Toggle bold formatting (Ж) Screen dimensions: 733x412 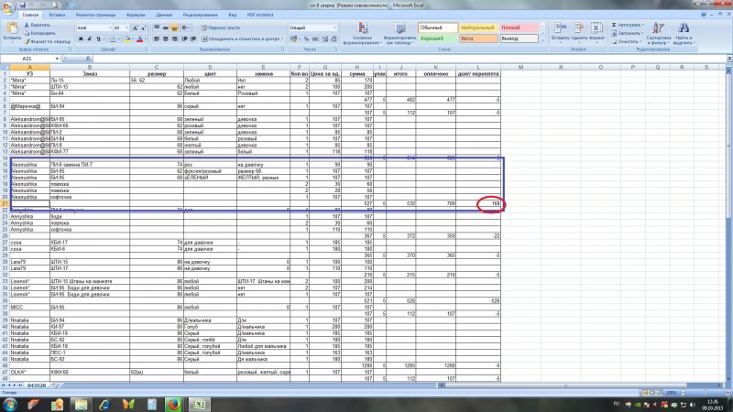81,39
